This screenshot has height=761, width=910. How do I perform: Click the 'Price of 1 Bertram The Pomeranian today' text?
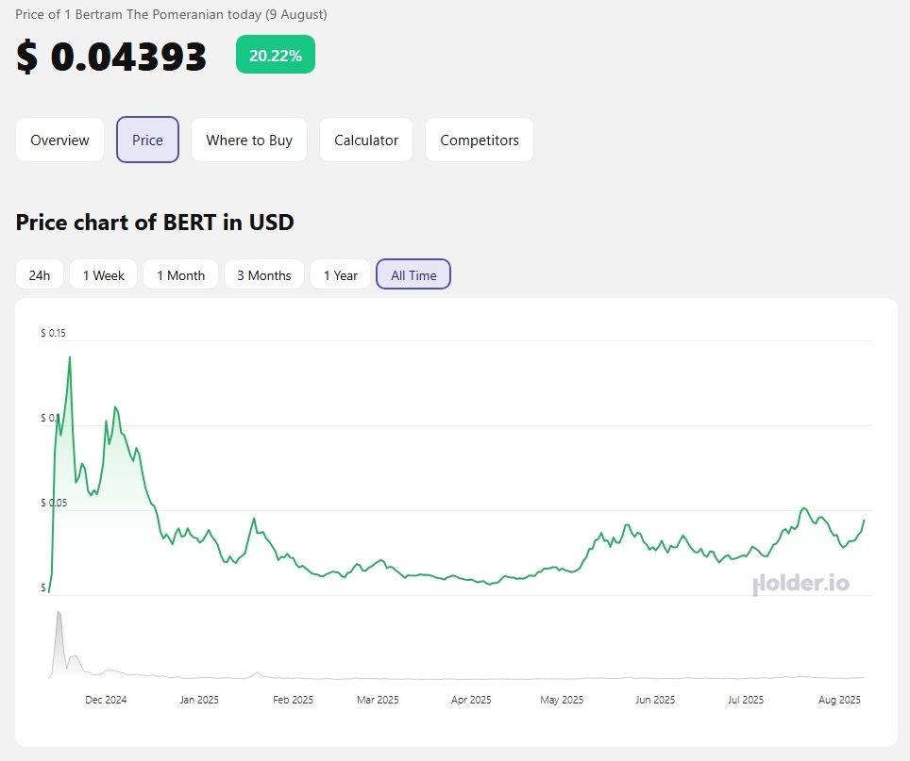(x=138, y=14)
